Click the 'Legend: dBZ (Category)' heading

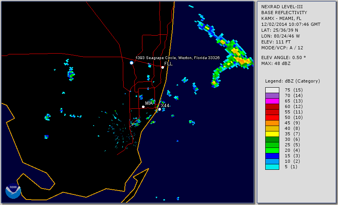[x=293, y=81]
